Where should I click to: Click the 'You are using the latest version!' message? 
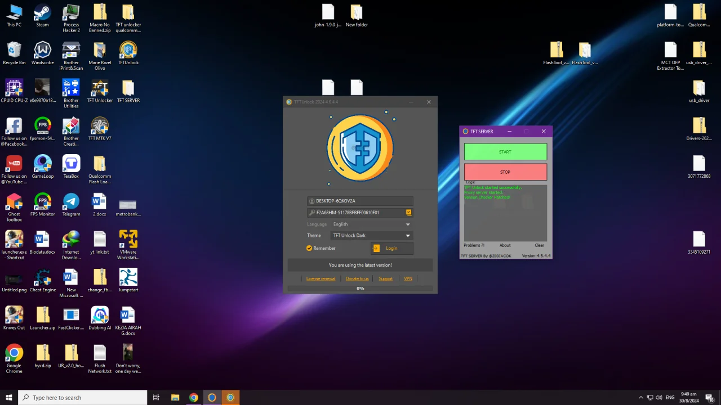[360, 265]
